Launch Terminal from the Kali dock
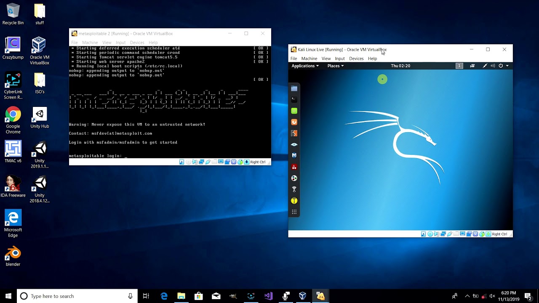 (x=294, y=100)
